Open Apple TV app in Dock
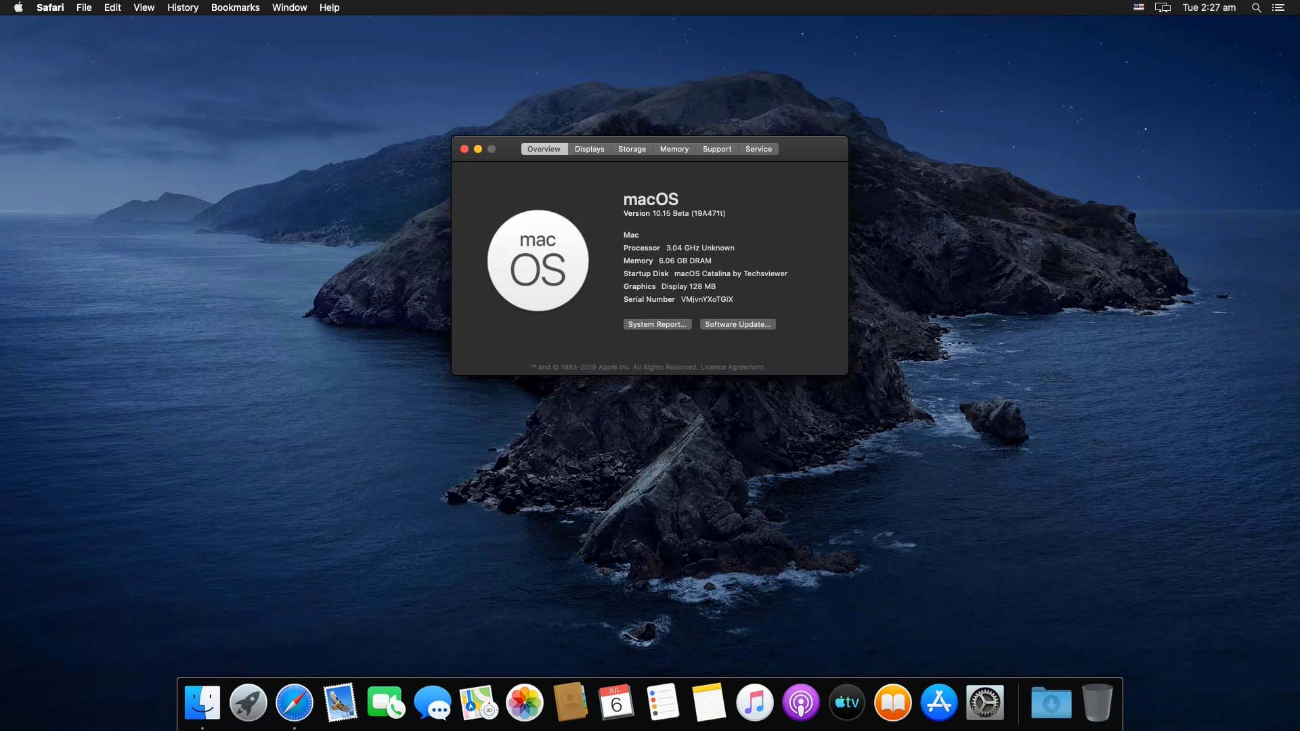The image size is (1300, 731). pyautogui.click(x=847, y=703)
